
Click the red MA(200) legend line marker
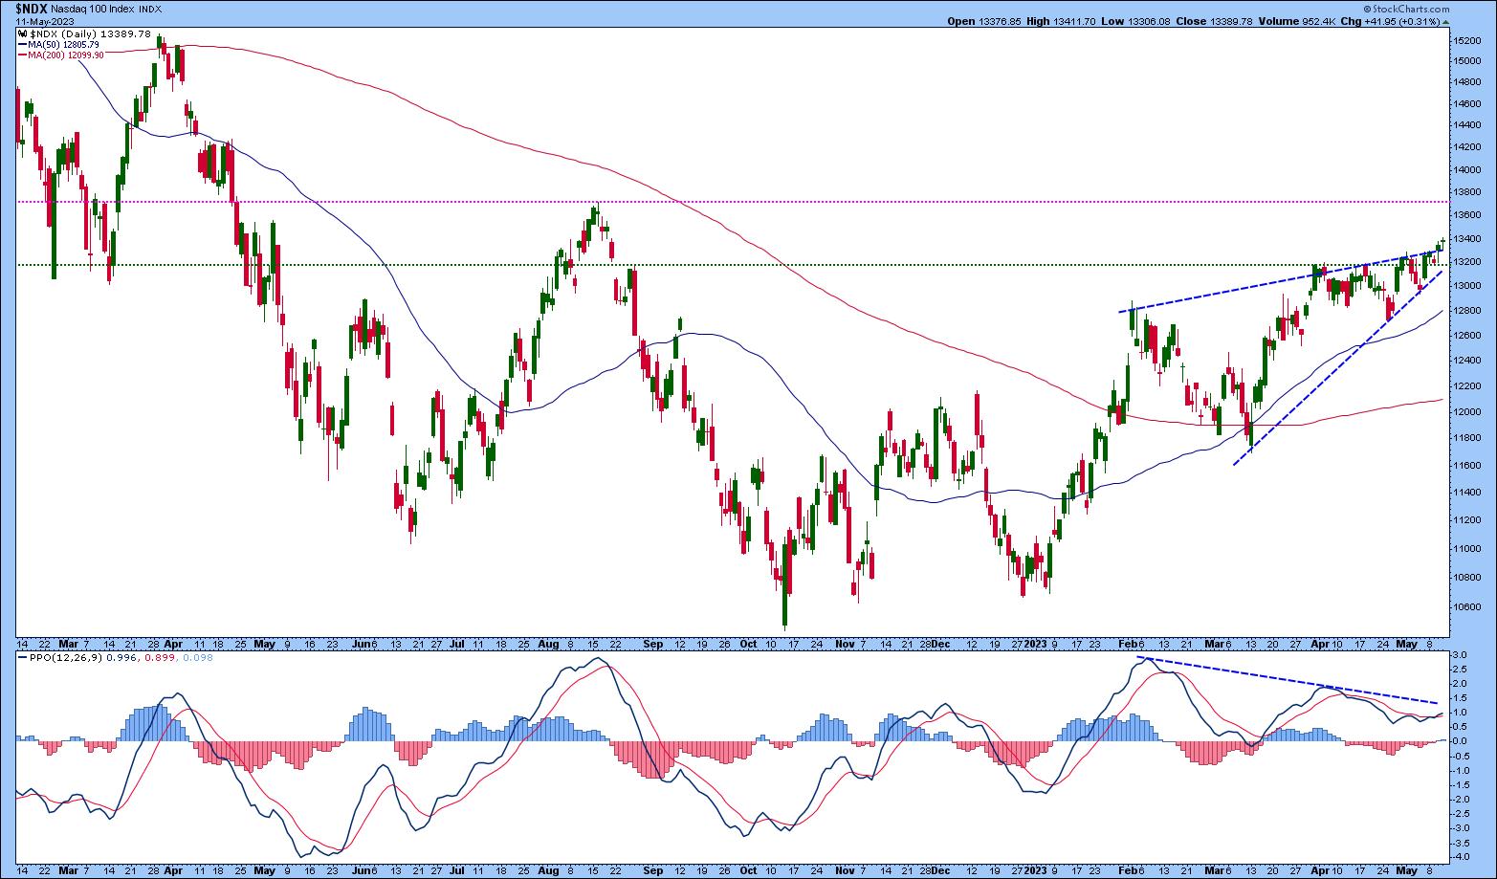22,55
